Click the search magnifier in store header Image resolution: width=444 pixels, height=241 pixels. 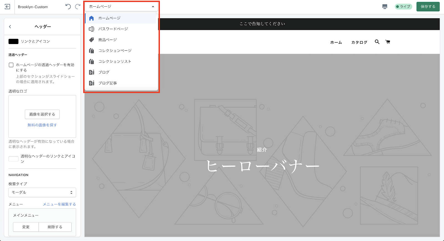coord(377,42)
